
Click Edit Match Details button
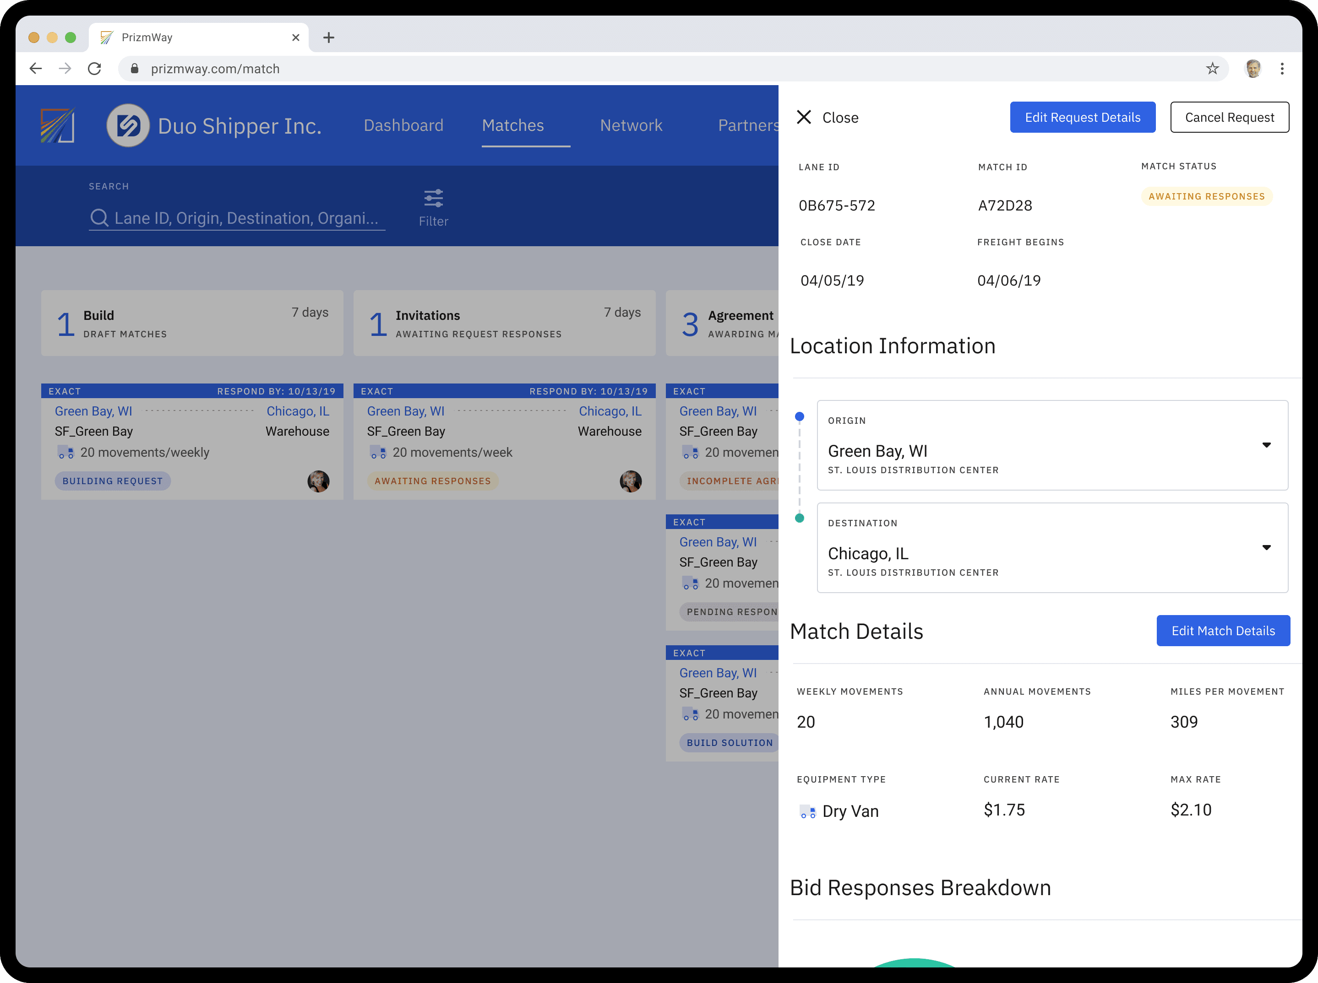[x=1223, y=631]
